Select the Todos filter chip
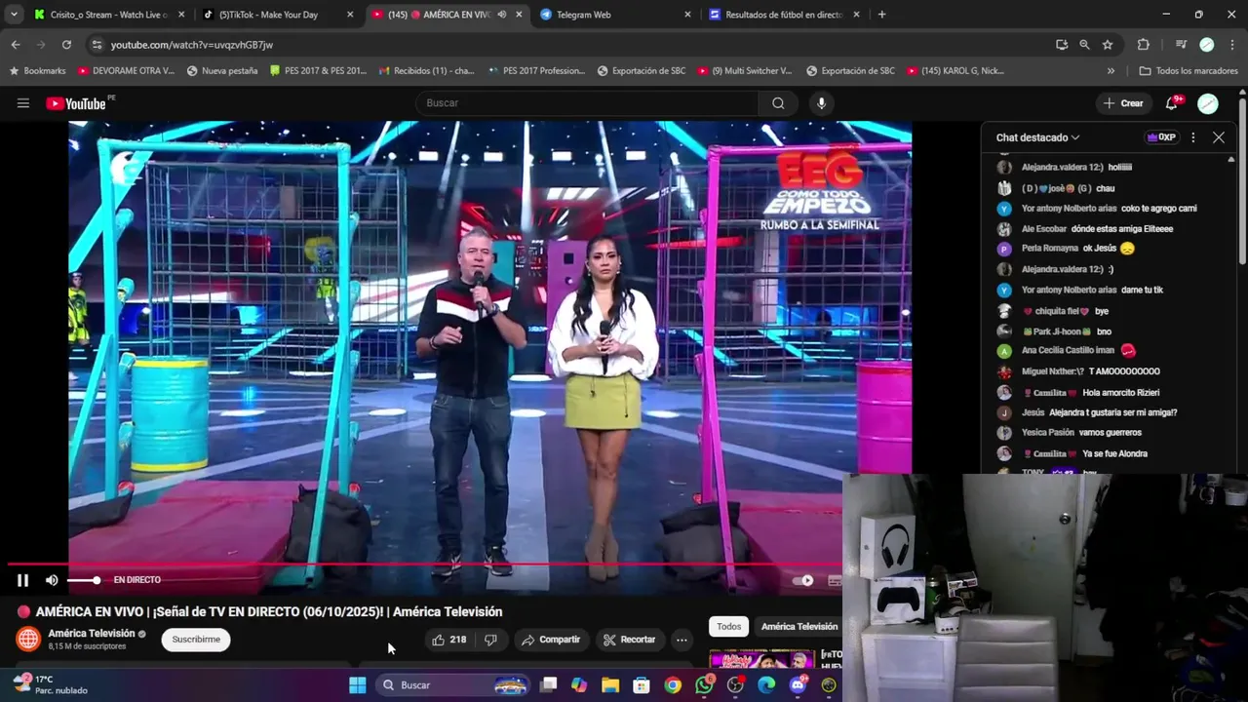This screenshot has height=702, width=1248. click(x=729, y=627)
